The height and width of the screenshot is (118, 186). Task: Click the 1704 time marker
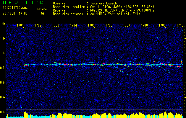(x=73, y=25)
